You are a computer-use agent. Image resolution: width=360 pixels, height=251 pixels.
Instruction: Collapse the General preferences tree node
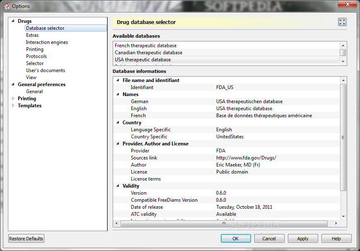pos(13,84)
